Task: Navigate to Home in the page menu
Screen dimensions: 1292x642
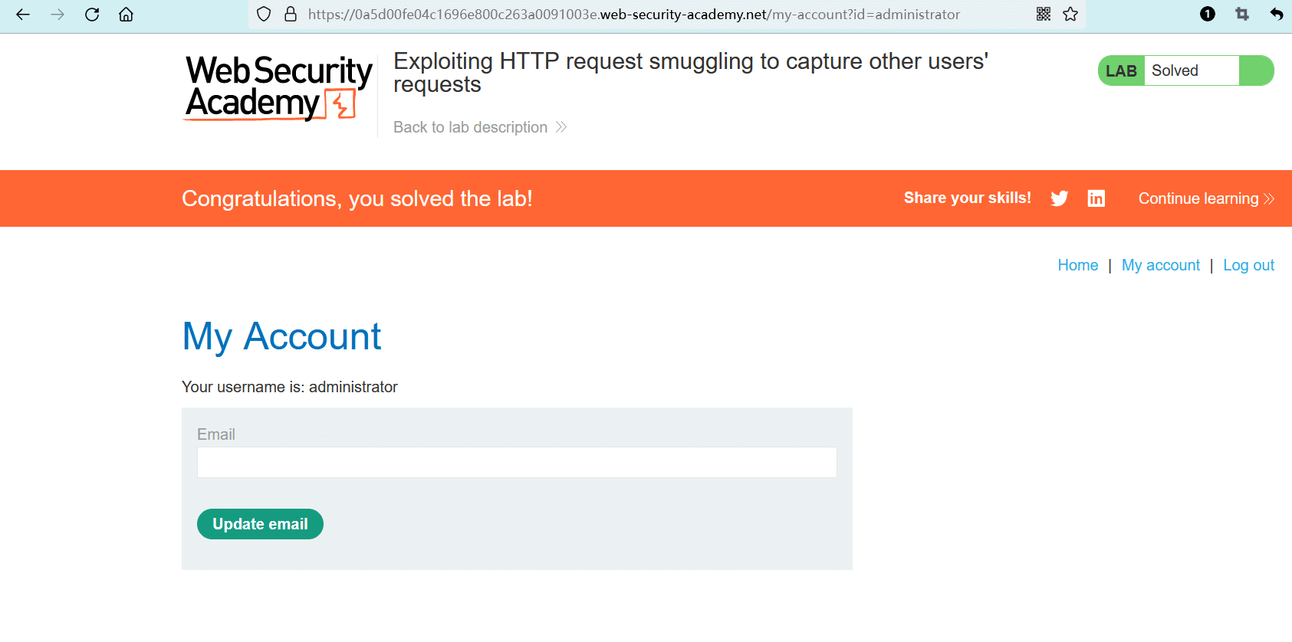Action: [1077, 265]
